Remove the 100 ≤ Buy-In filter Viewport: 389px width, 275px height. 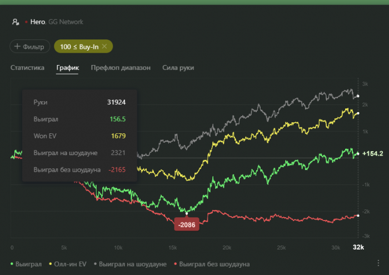pos(104,46)
